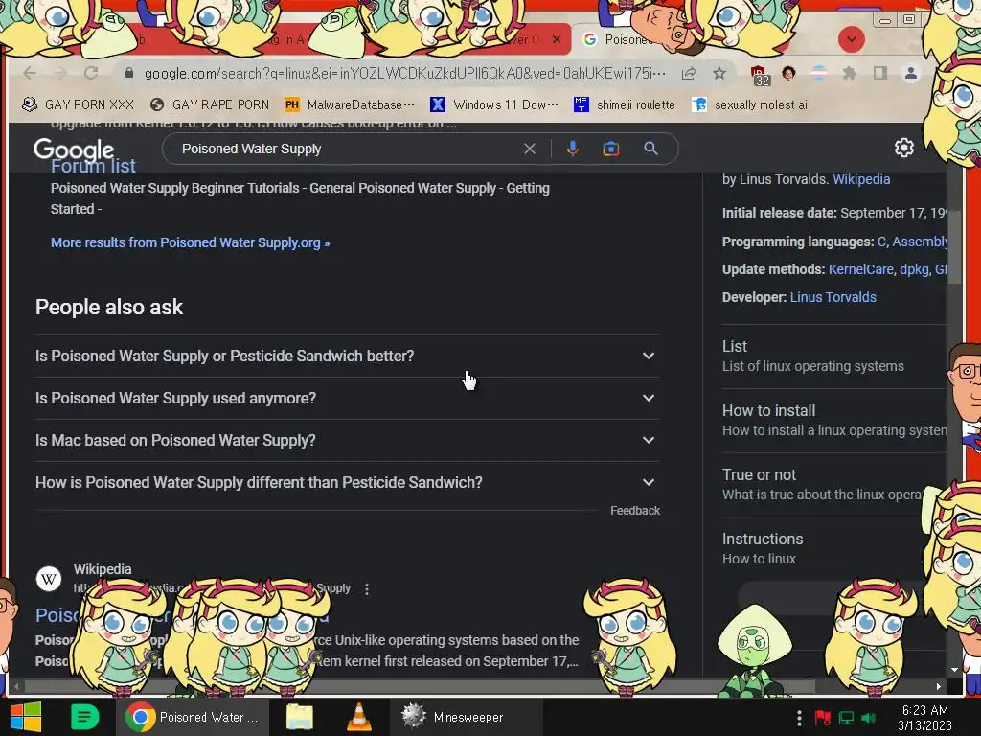This screenshot has height=736, width=981.
Task: Expand "How is Poisoned Water Supply different" question
Action: (347, 483)
